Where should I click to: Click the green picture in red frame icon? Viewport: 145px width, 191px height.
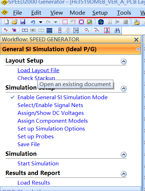(x=90, y=22)
